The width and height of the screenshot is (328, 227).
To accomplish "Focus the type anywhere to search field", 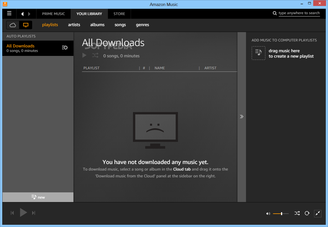I will [x=299, y=13].
